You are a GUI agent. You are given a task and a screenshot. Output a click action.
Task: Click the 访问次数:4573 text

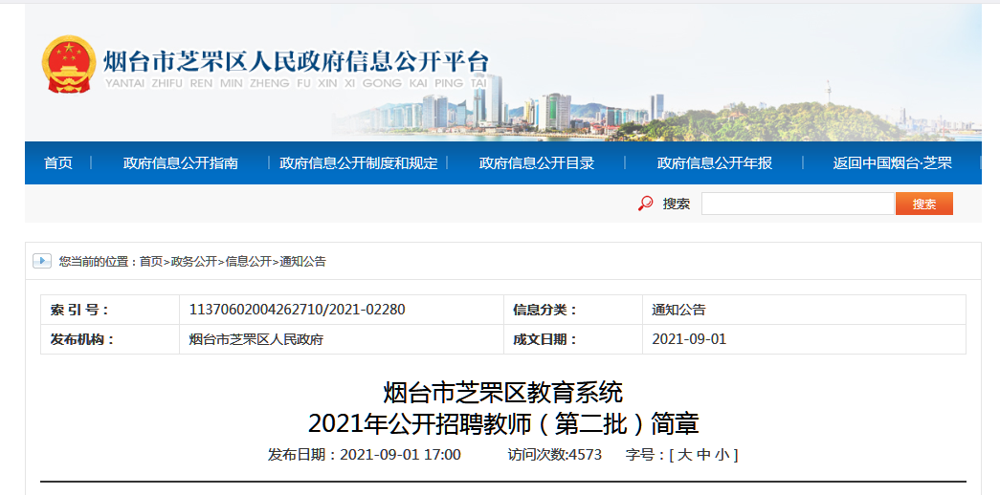[555, 455]
